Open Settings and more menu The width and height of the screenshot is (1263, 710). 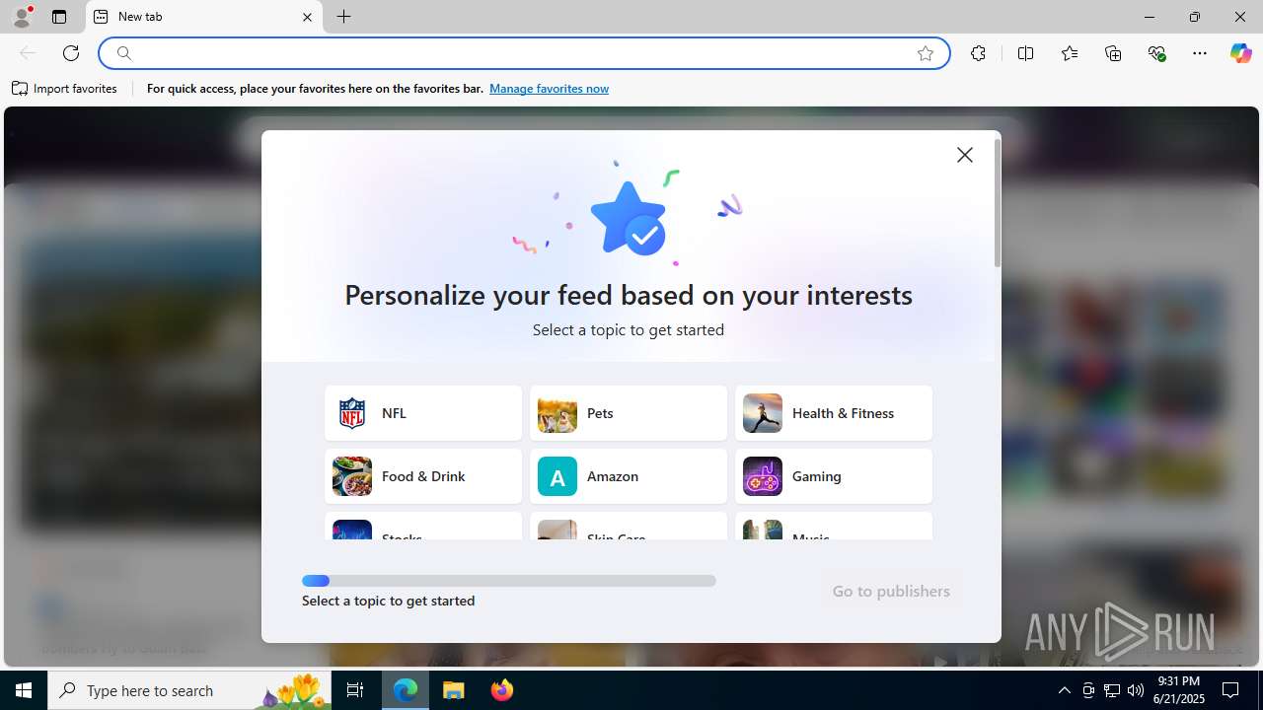tap(1200, 53)
